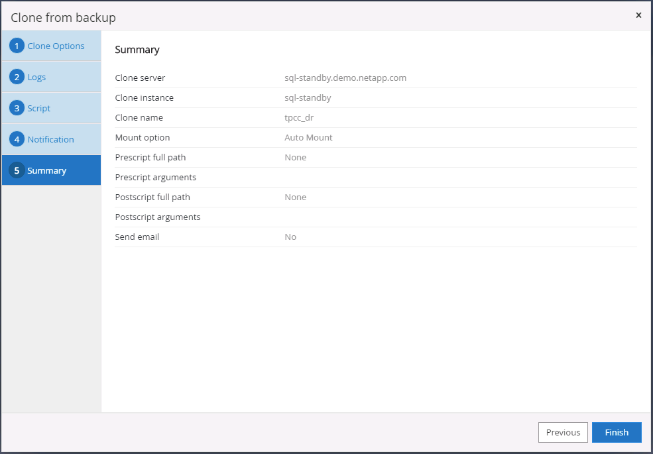Go back with the Previous button
Viewport: 653px width, 454px height.
point(563,432)
